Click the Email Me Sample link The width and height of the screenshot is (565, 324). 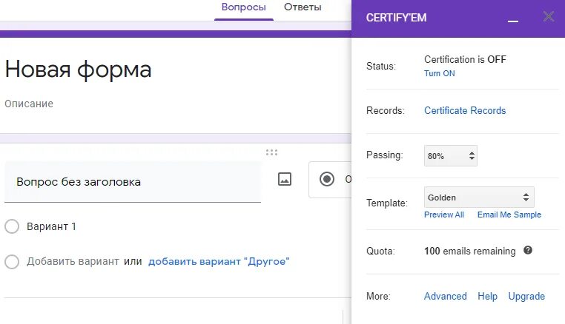click(509, 215)
